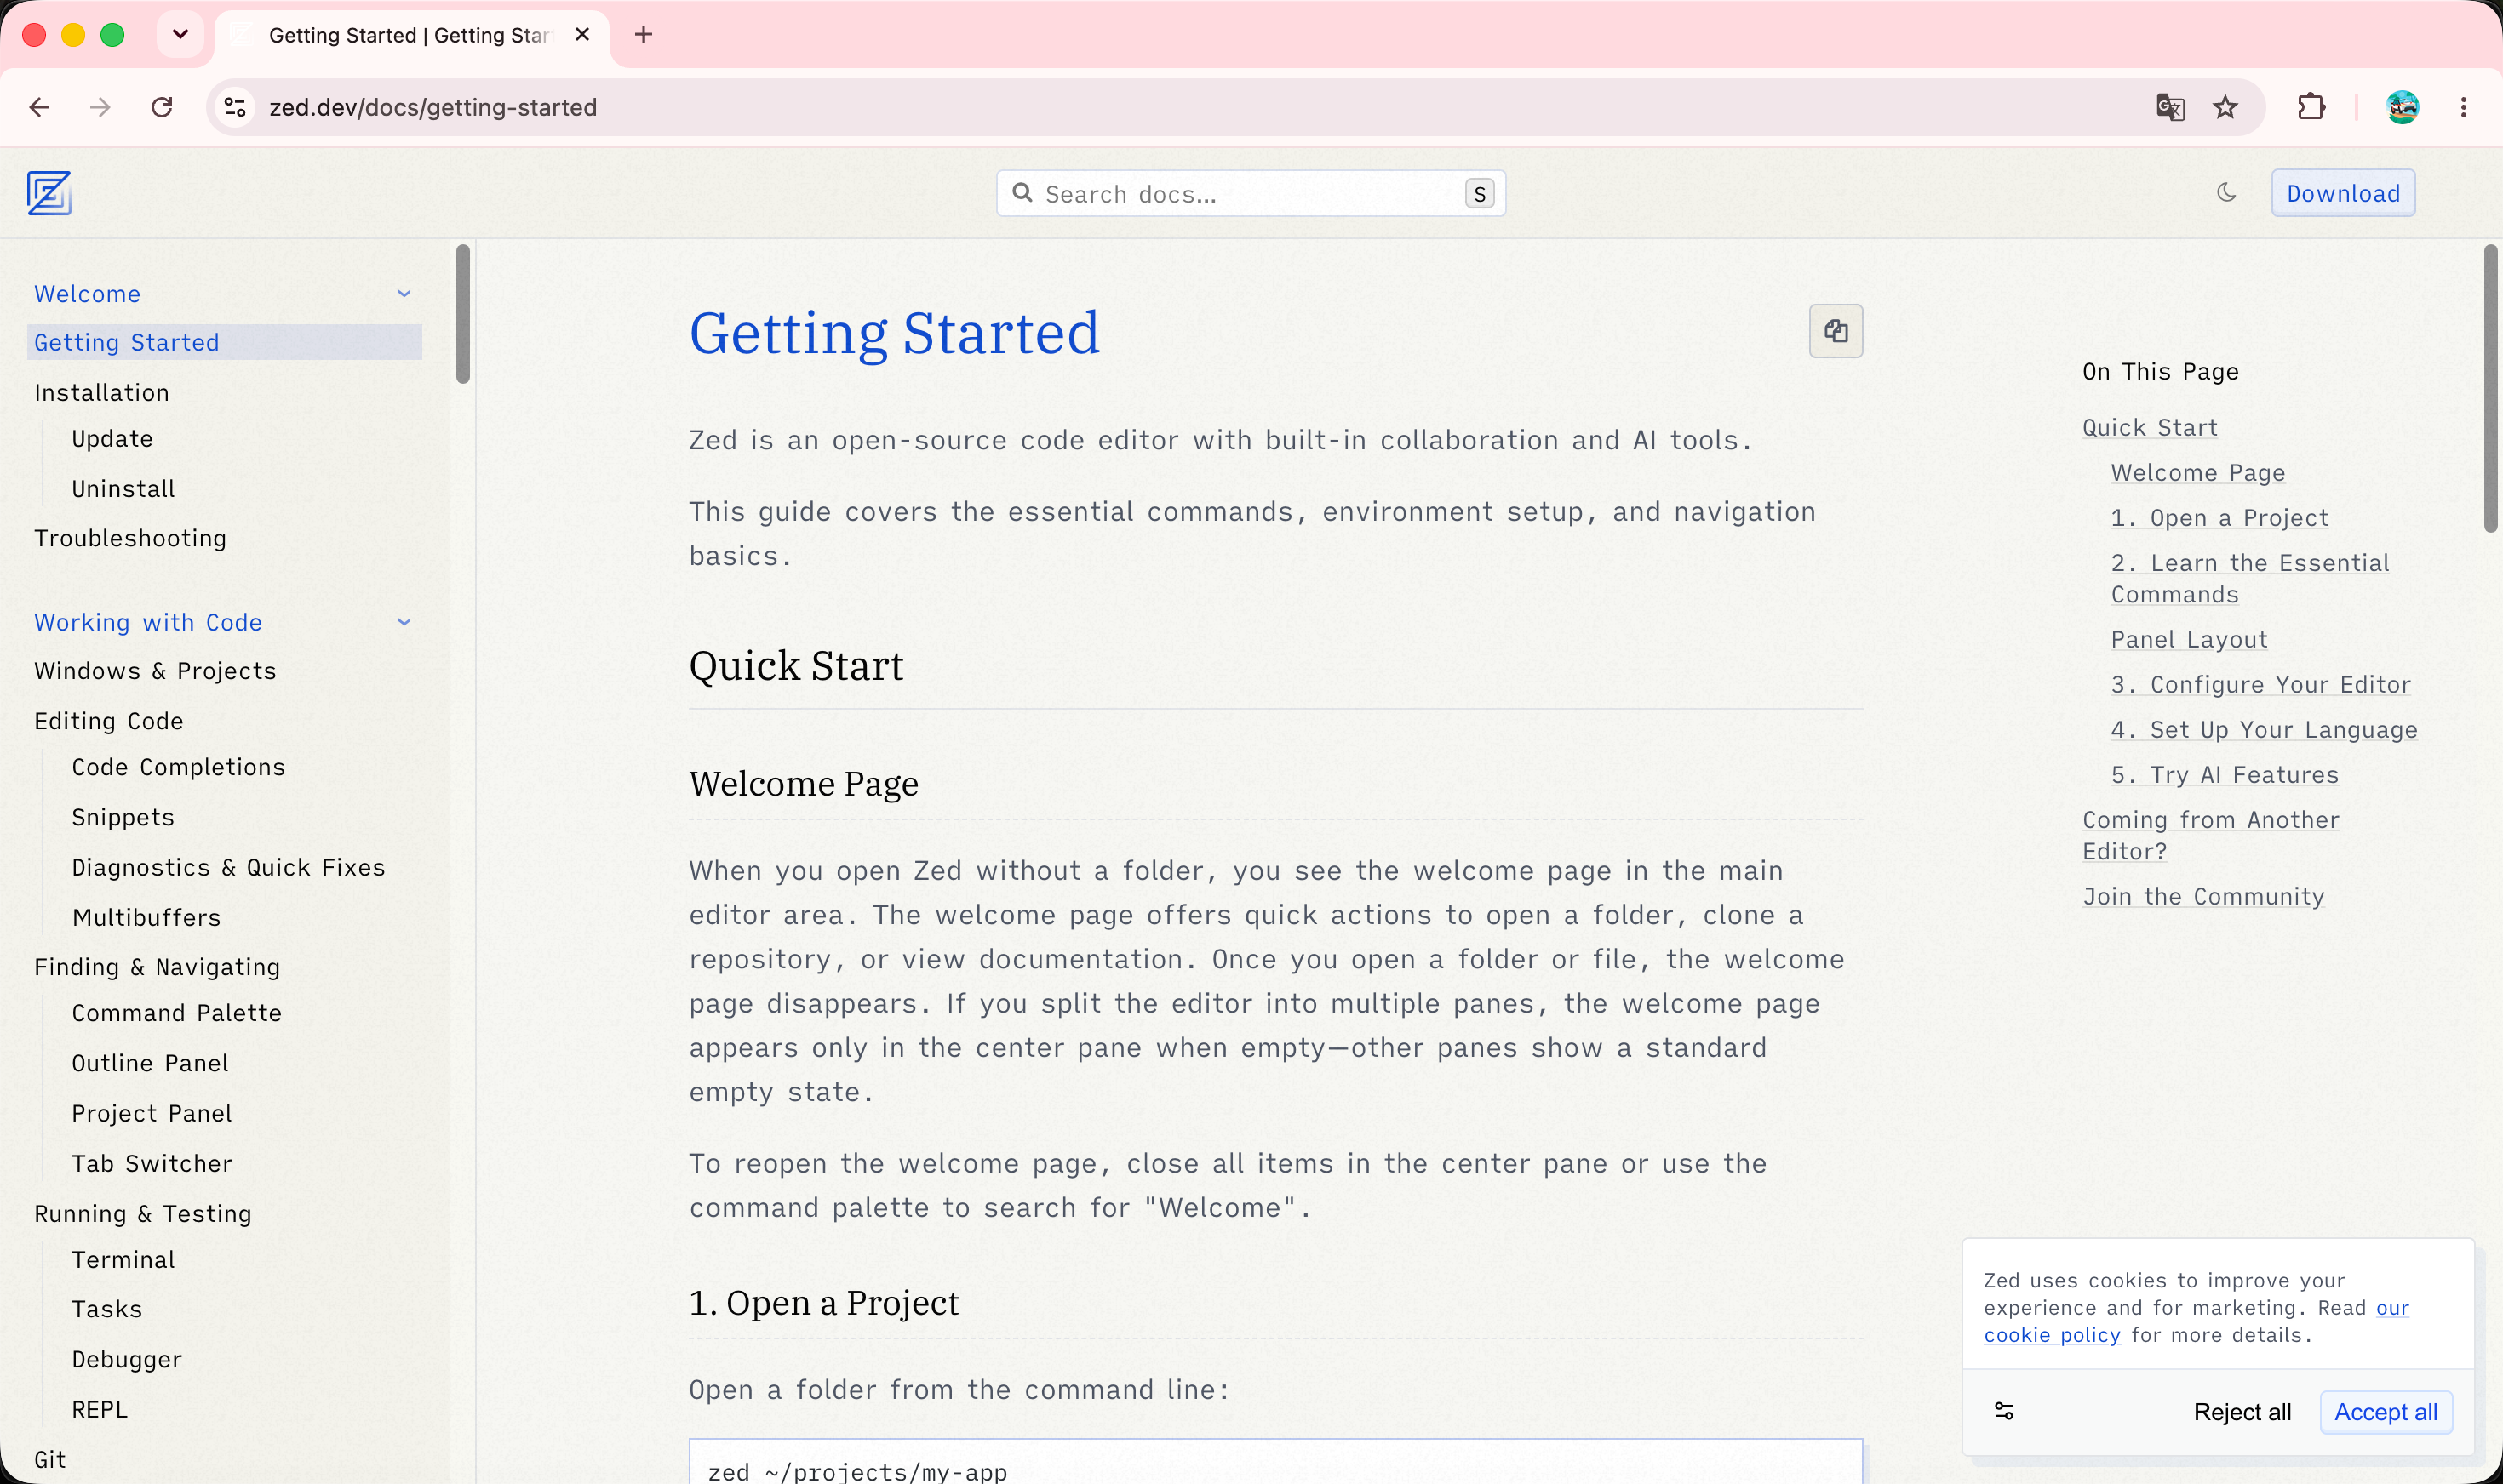Open Git sidebar item
The height and width of the screenshot is (1484, 2503).
[50, 1459]
